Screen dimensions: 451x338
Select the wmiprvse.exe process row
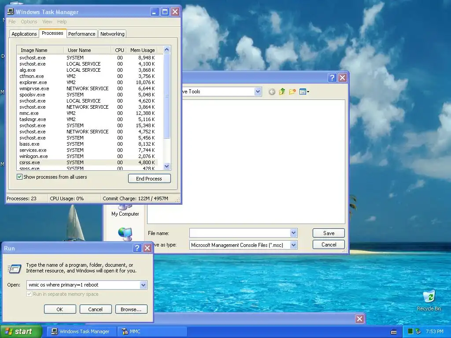point(88,88)
